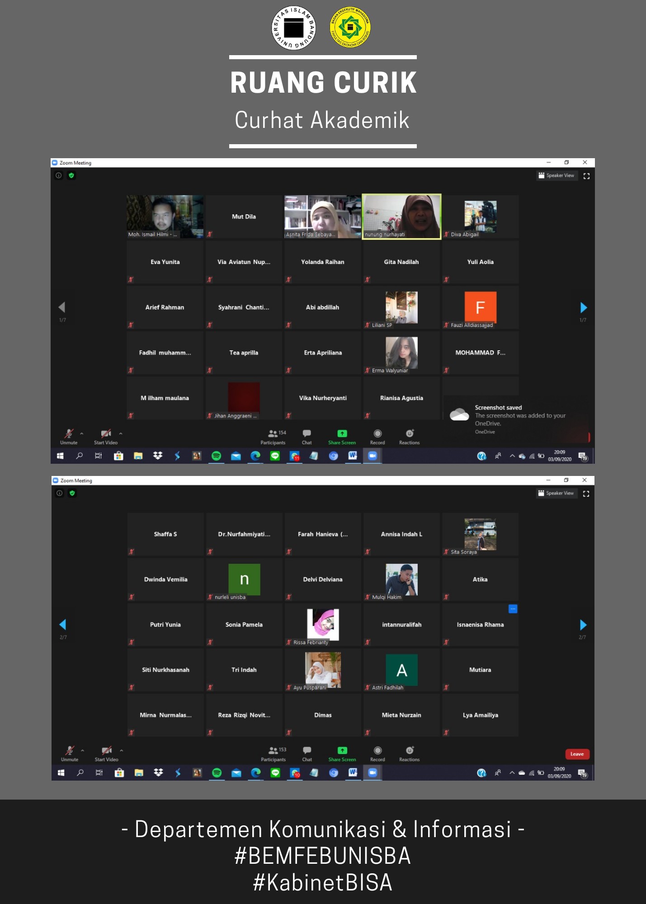
Task: Enter full screen in the top Zoom window
Action: 586,176
